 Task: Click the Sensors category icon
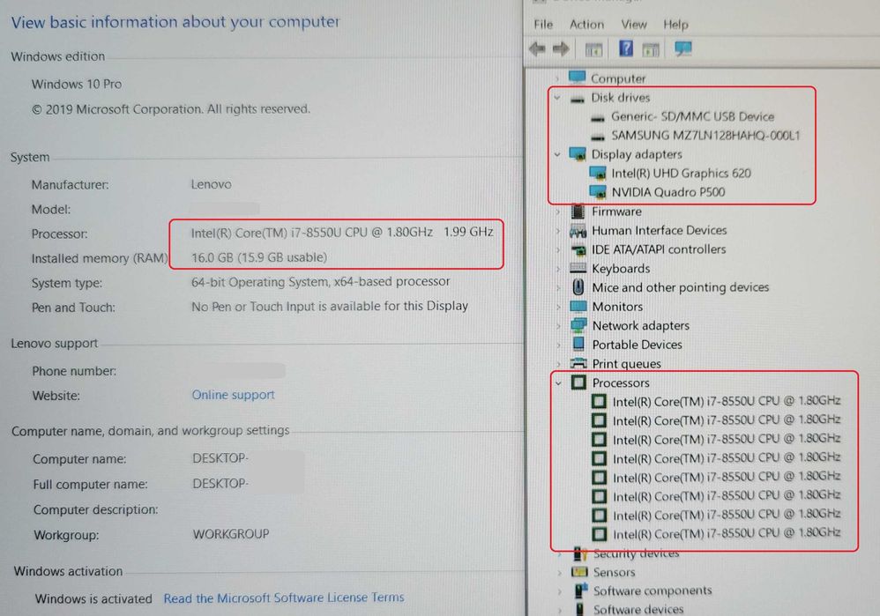579,572
